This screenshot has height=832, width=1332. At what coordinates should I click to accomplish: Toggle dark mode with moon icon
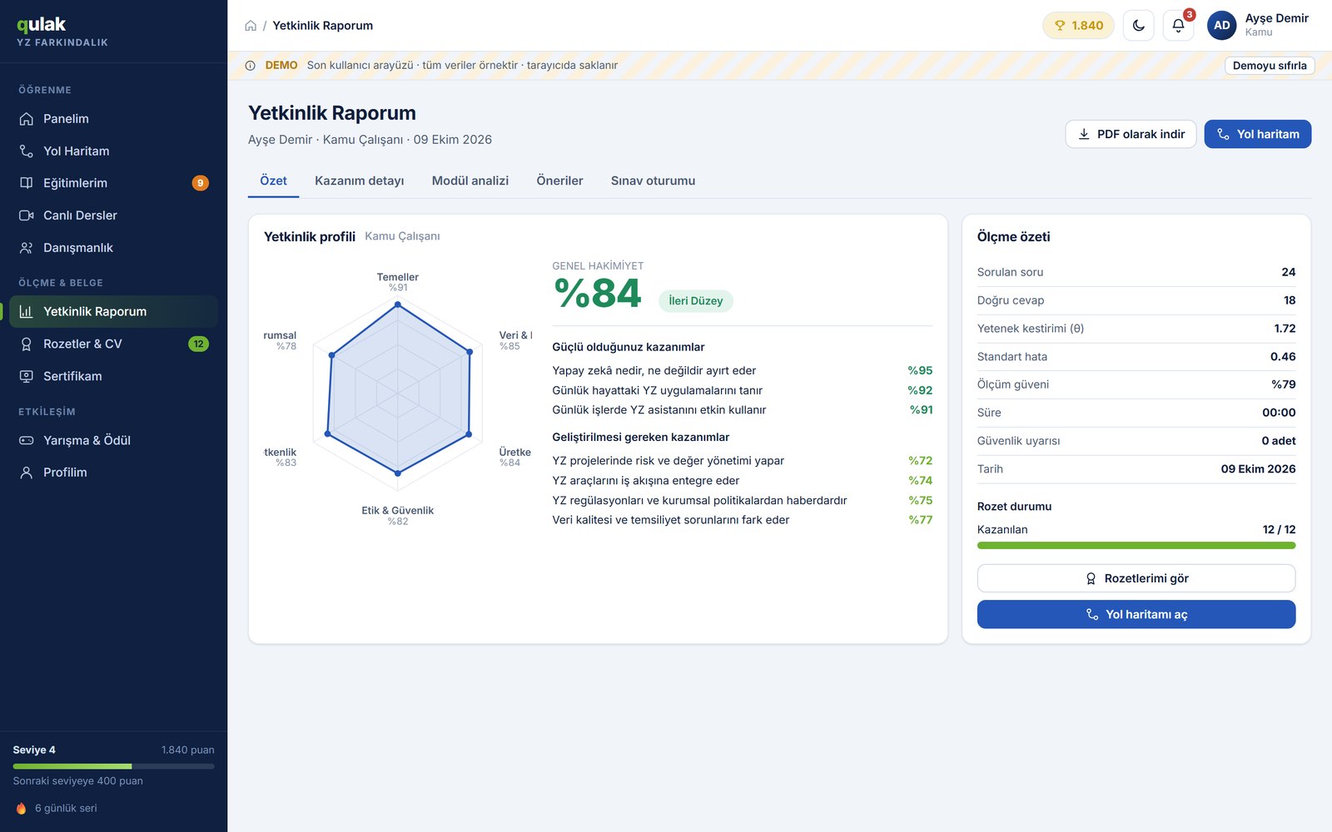(1139, 26)
